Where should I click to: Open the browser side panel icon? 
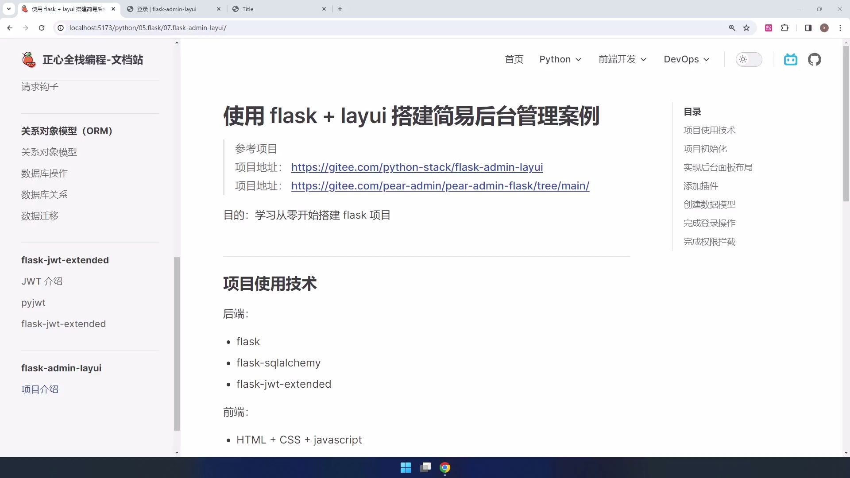(x=808, y=27)
